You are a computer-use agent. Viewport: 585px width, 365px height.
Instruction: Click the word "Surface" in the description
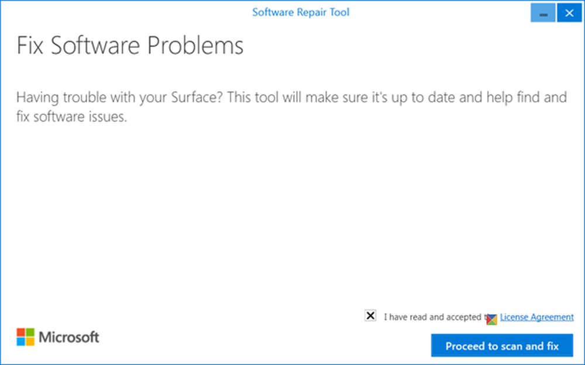coord(194,97)
